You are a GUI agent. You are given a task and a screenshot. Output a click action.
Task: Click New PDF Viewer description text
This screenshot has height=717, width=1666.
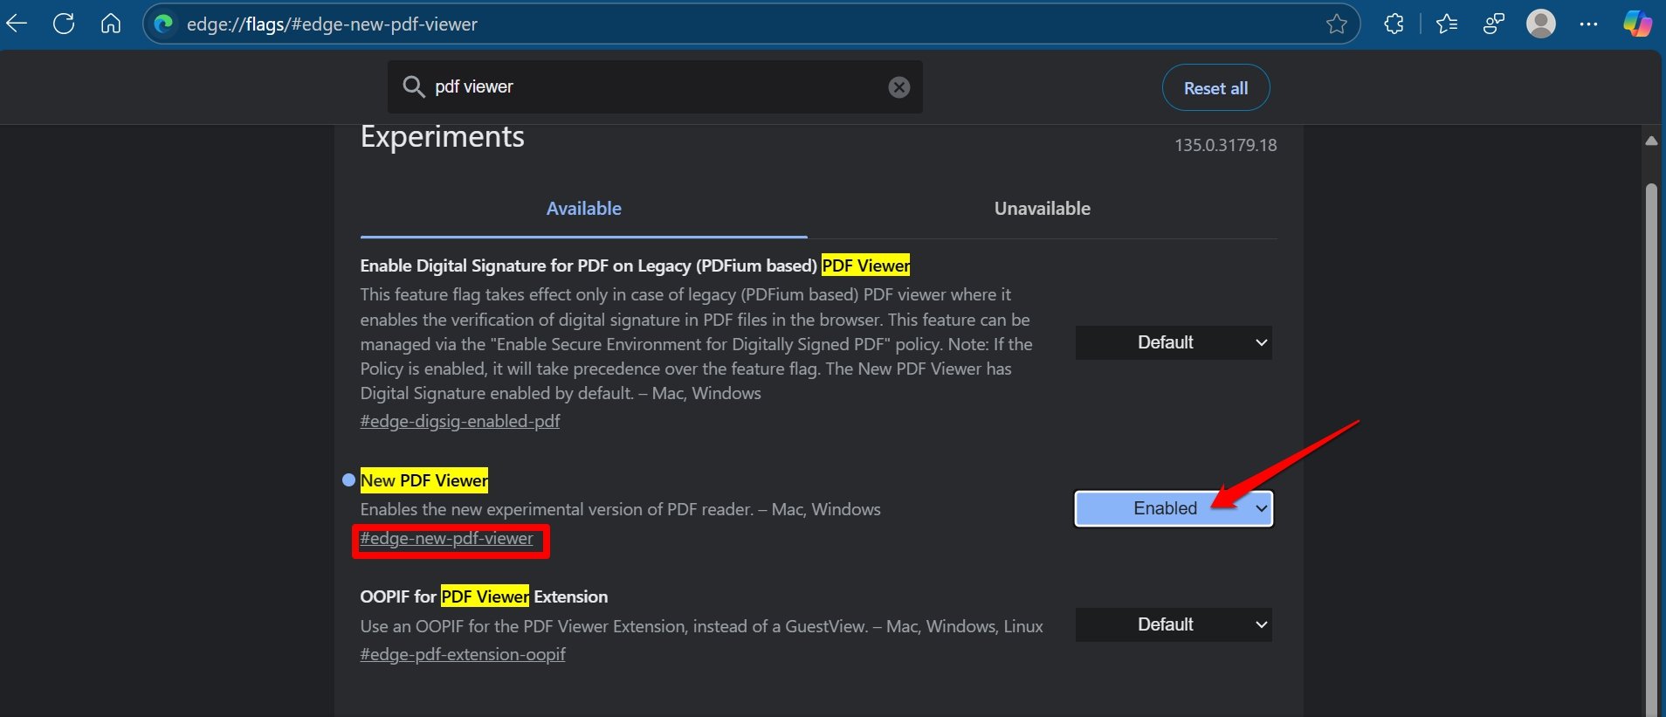click(x=620, y=509)
